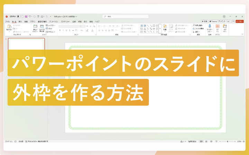This screenshot has height=155, width=249.
Task: Click the Reuse Slides icon
Action: point(42,27)
